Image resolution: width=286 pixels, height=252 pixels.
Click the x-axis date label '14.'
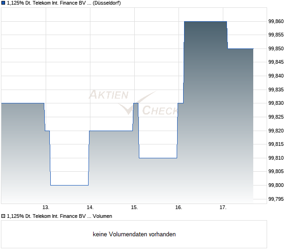point(90,207)
